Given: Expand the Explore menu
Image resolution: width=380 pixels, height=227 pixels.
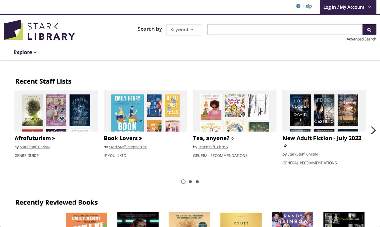Looking at the screenshot, I should (x=25, y=52).
